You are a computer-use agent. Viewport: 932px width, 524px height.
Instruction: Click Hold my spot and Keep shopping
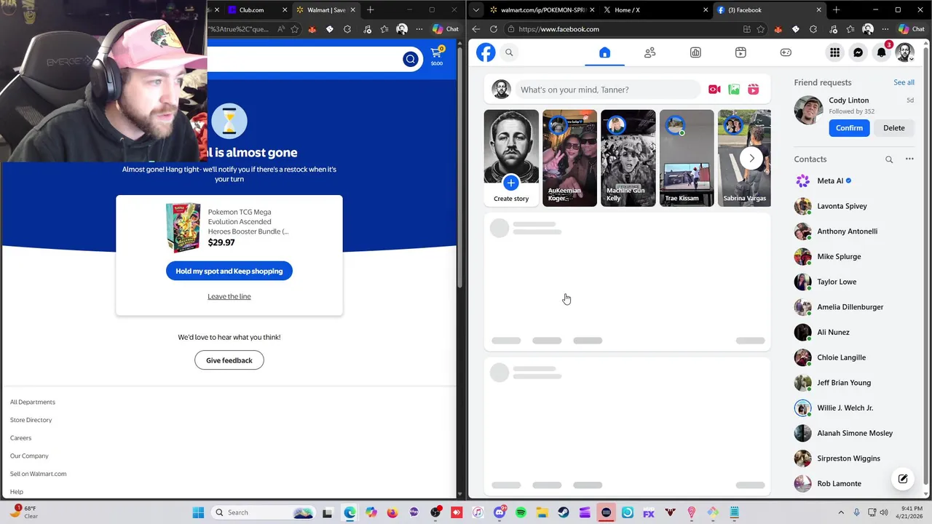pos(229,271)
